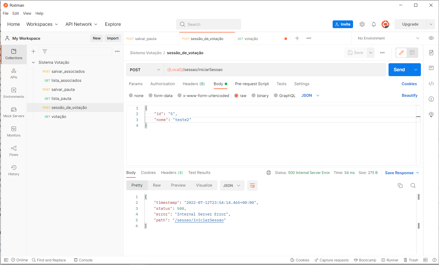Open the JSON body format dropdown

click(x=310, y=95)
